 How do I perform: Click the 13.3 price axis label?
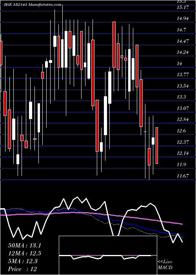pyautogui.click(x=182, y=97)
